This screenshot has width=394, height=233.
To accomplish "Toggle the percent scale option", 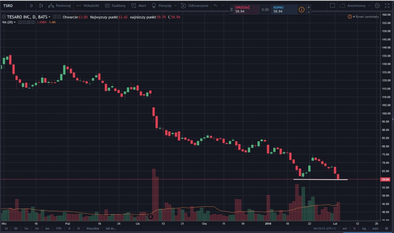I will [x=354, y=228].
